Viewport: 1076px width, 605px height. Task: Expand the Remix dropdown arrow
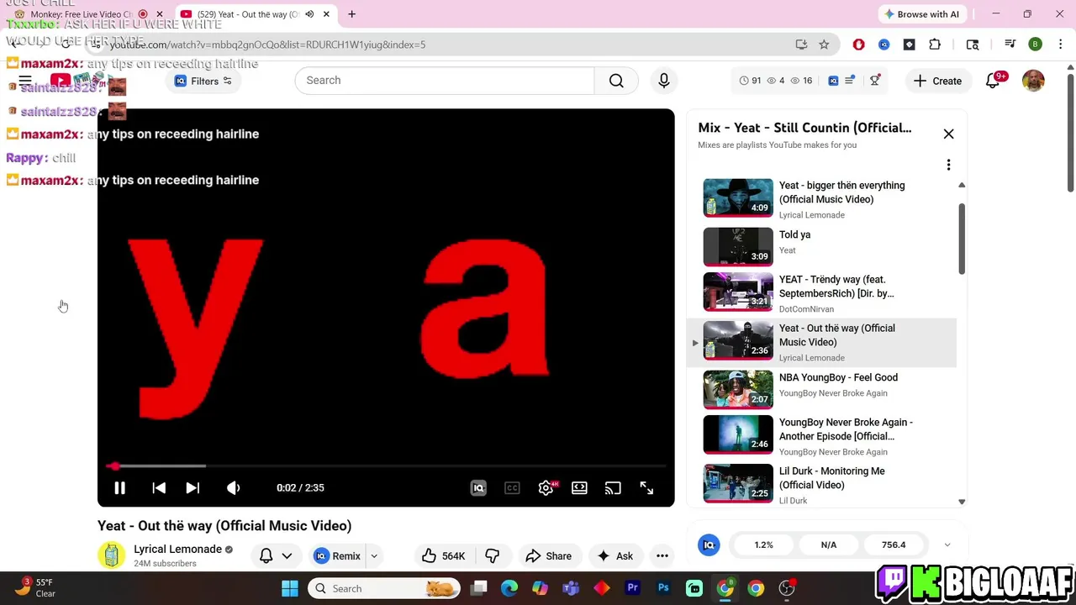pos(374,556)
